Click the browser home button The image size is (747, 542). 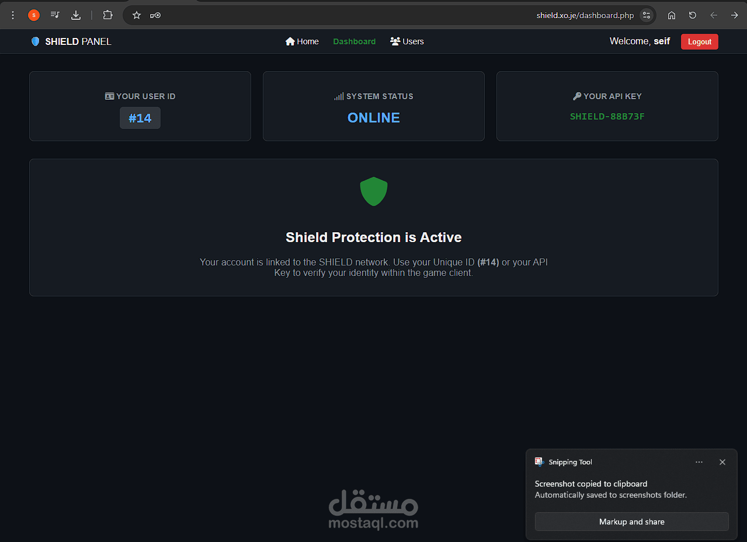tap(672, 15)
